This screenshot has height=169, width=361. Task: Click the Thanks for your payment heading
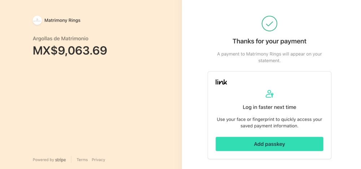(269, 41)
